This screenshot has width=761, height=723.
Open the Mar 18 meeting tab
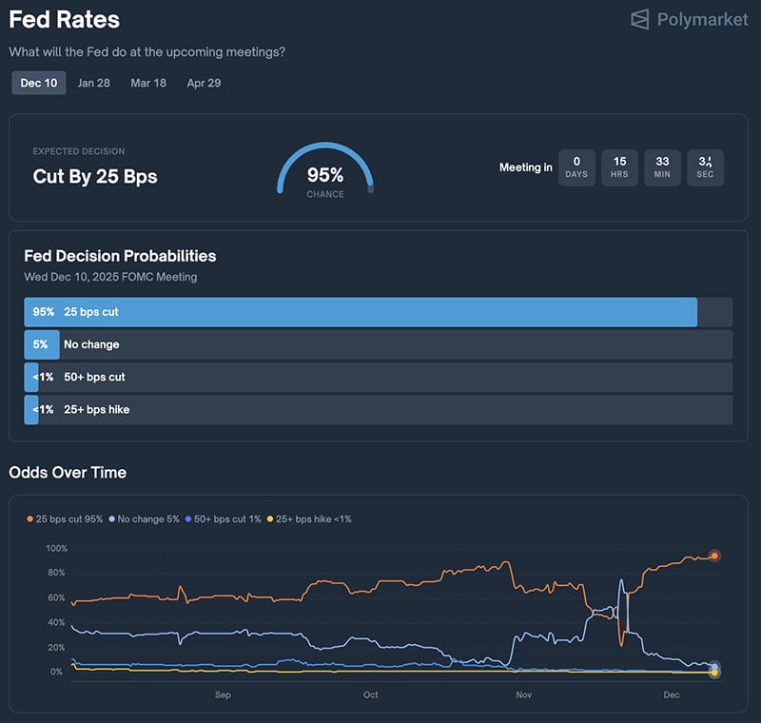148,83
